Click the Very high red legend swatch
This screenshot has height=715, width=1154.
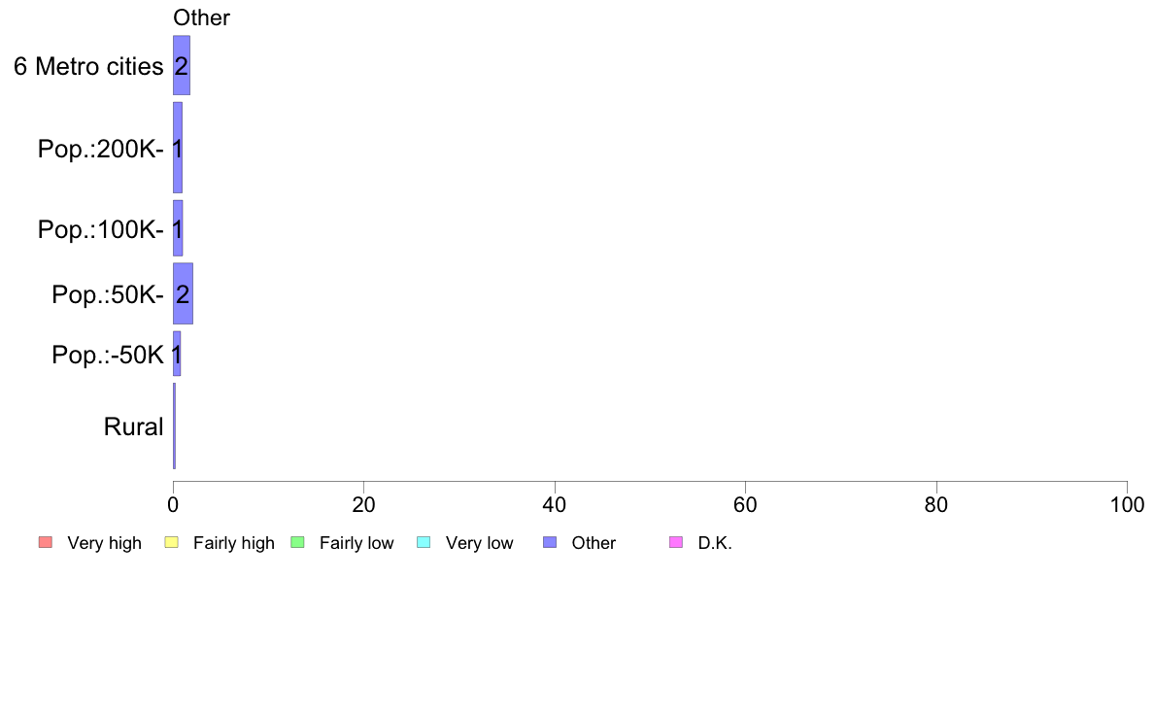pos(46,543)
